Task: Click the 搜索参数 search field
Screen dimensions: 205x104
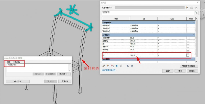Action: point(148,12)
